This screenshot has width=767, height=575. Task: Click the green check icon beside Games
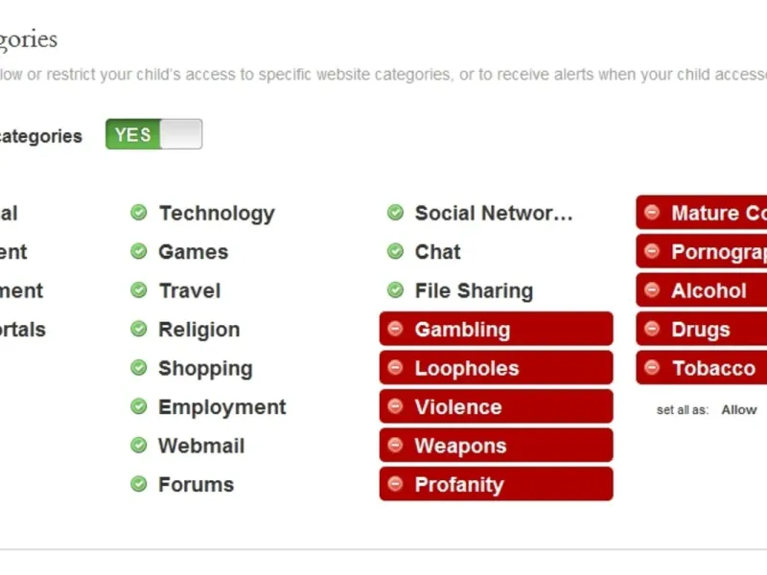(x=139, y=252)
